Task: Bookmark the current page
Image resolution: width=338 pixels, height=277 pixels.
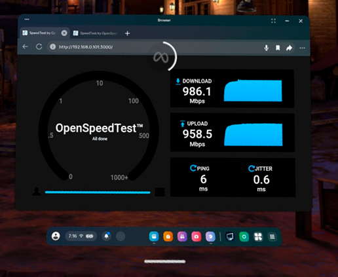Action: pos(278,48)
